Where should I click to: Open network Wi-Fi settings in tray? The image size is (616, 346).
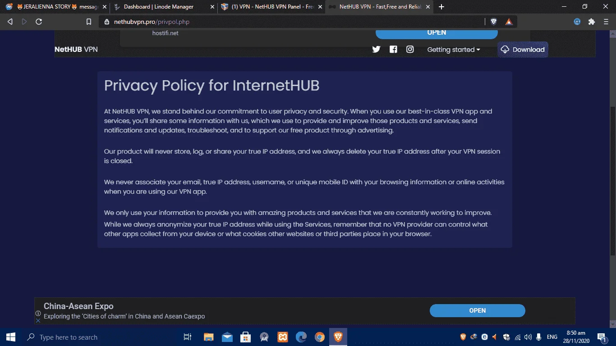[517, 337]
